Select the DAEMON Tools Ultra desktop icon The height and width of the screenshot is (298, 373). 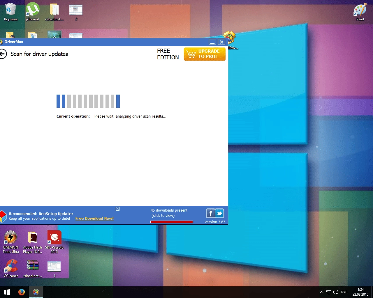(x=11, y=242)
